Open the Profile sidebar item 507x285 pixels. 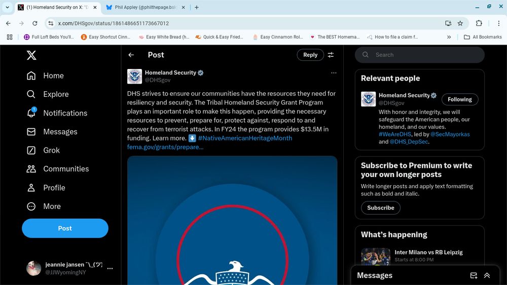point(46,188)
